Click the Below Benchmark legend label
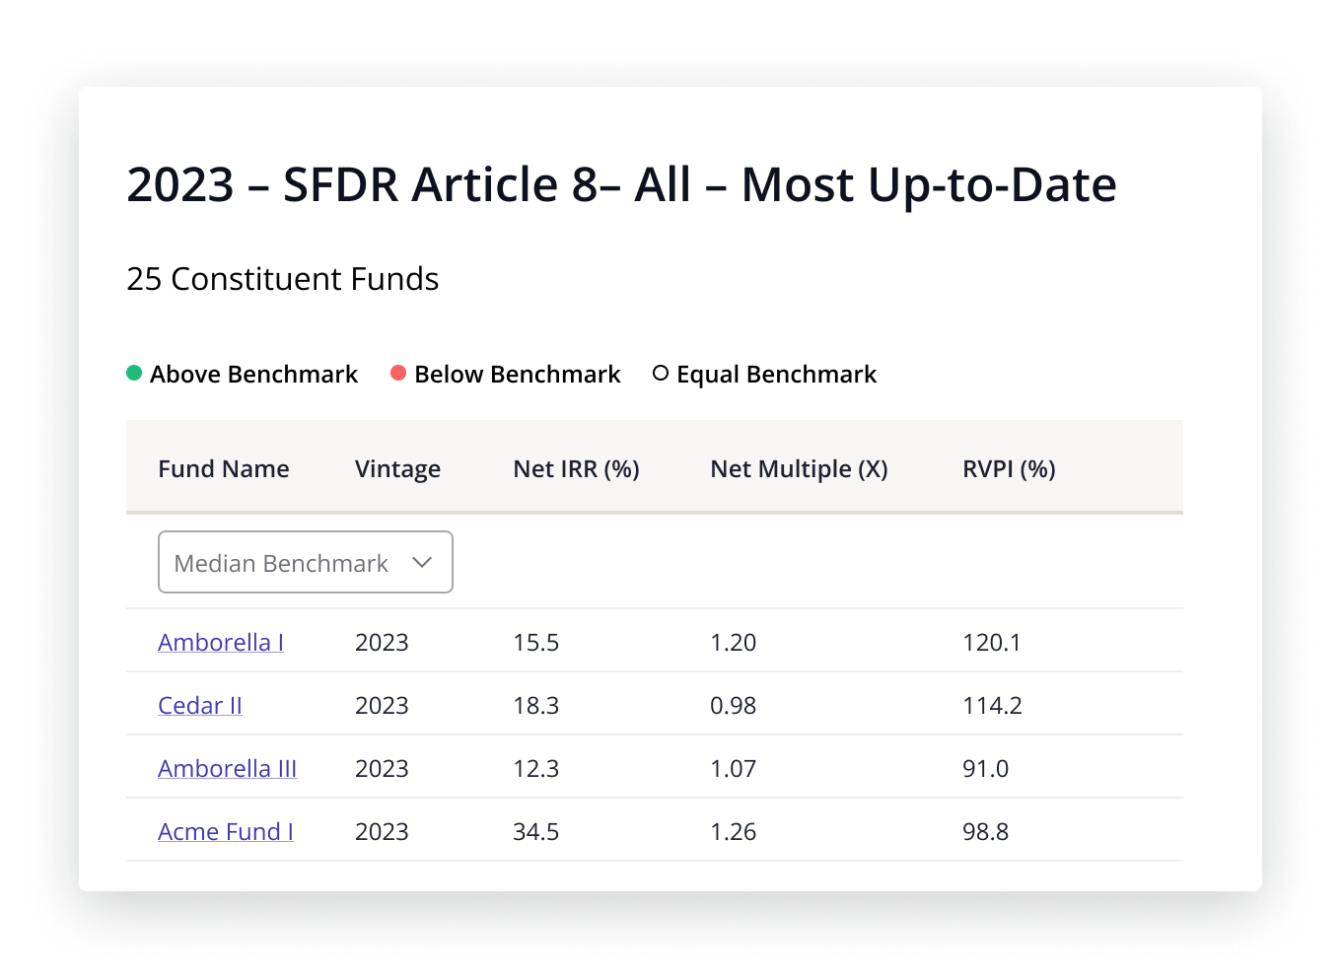This screenshot has width=1341, height=978. (517, 374)
